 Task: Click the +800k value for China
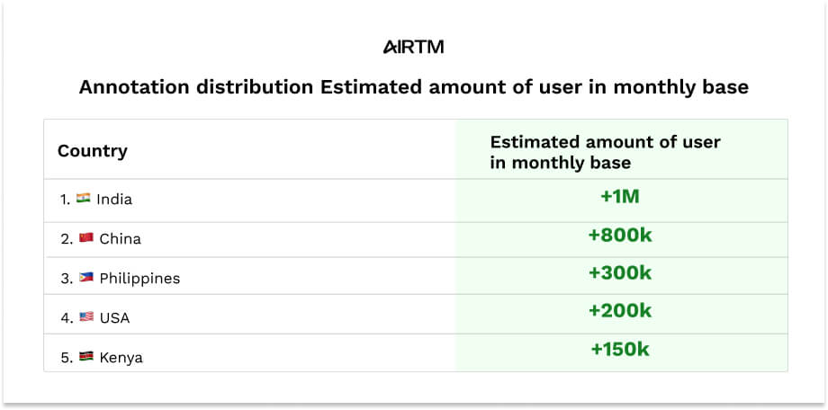619,234
